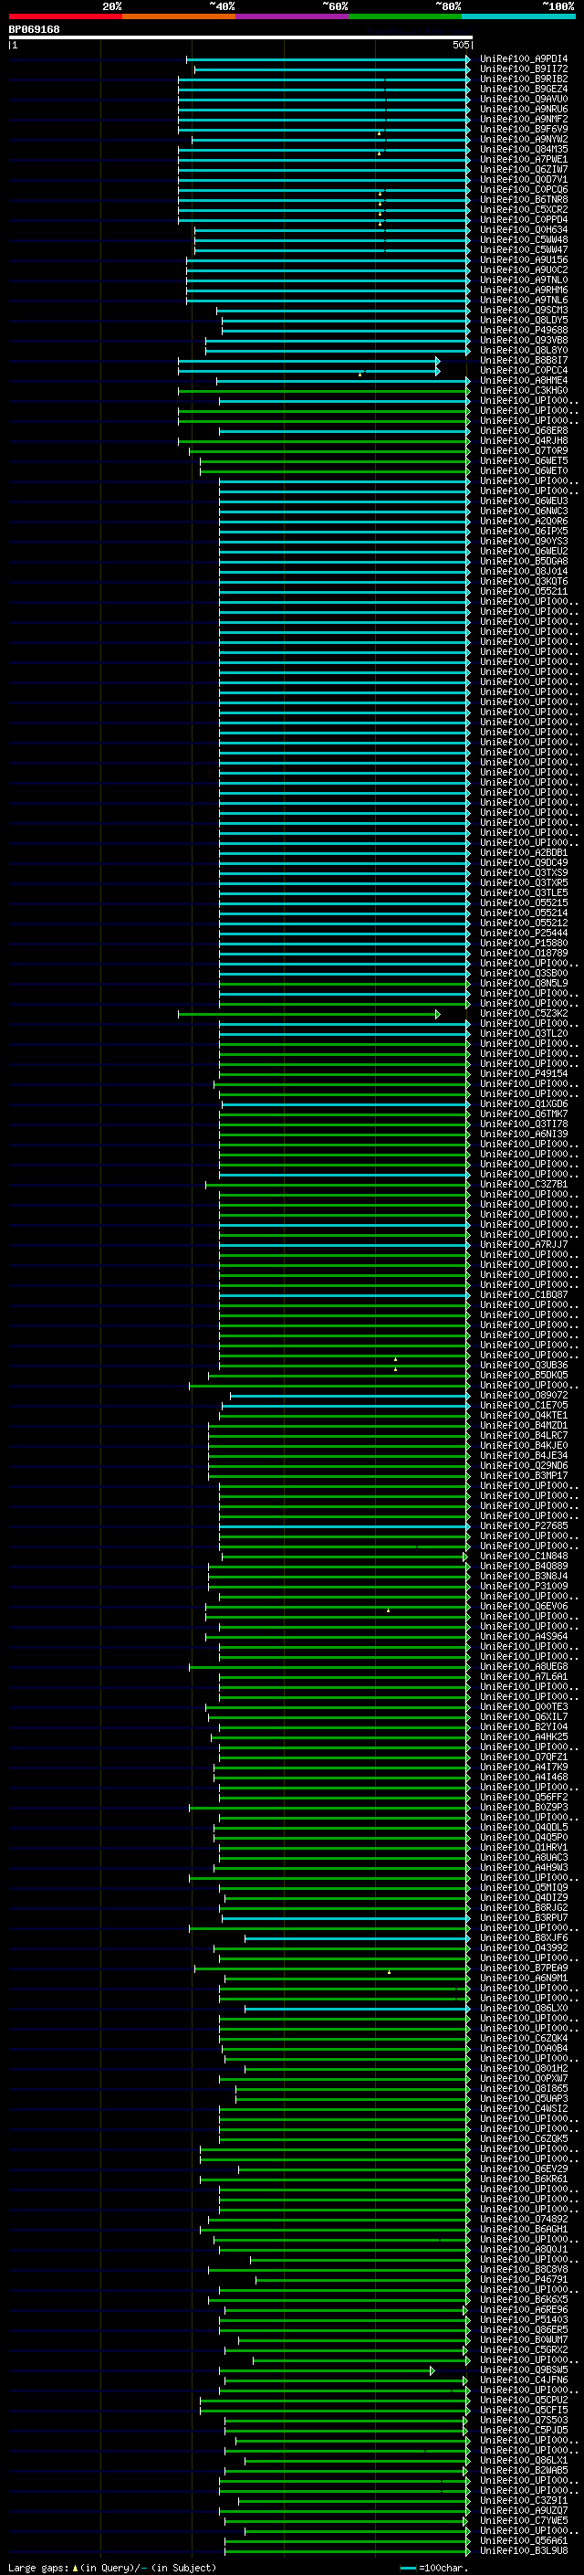Open hit UniRef100_A9PDI4

click(523, 59)
